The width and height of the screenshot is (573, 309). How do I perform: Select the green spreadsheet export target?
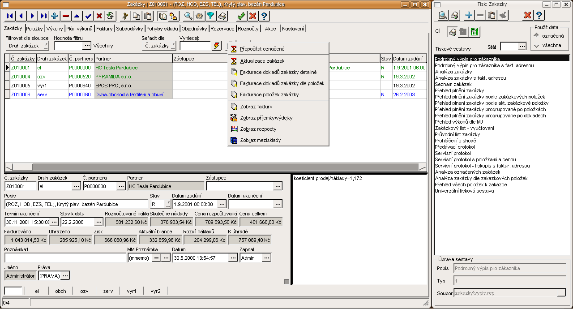(x=475, y=32)
